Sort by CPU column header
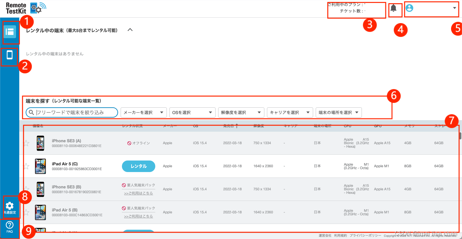Image resolution: width=462 pixels, height=239 pixels. coord(347,126)
